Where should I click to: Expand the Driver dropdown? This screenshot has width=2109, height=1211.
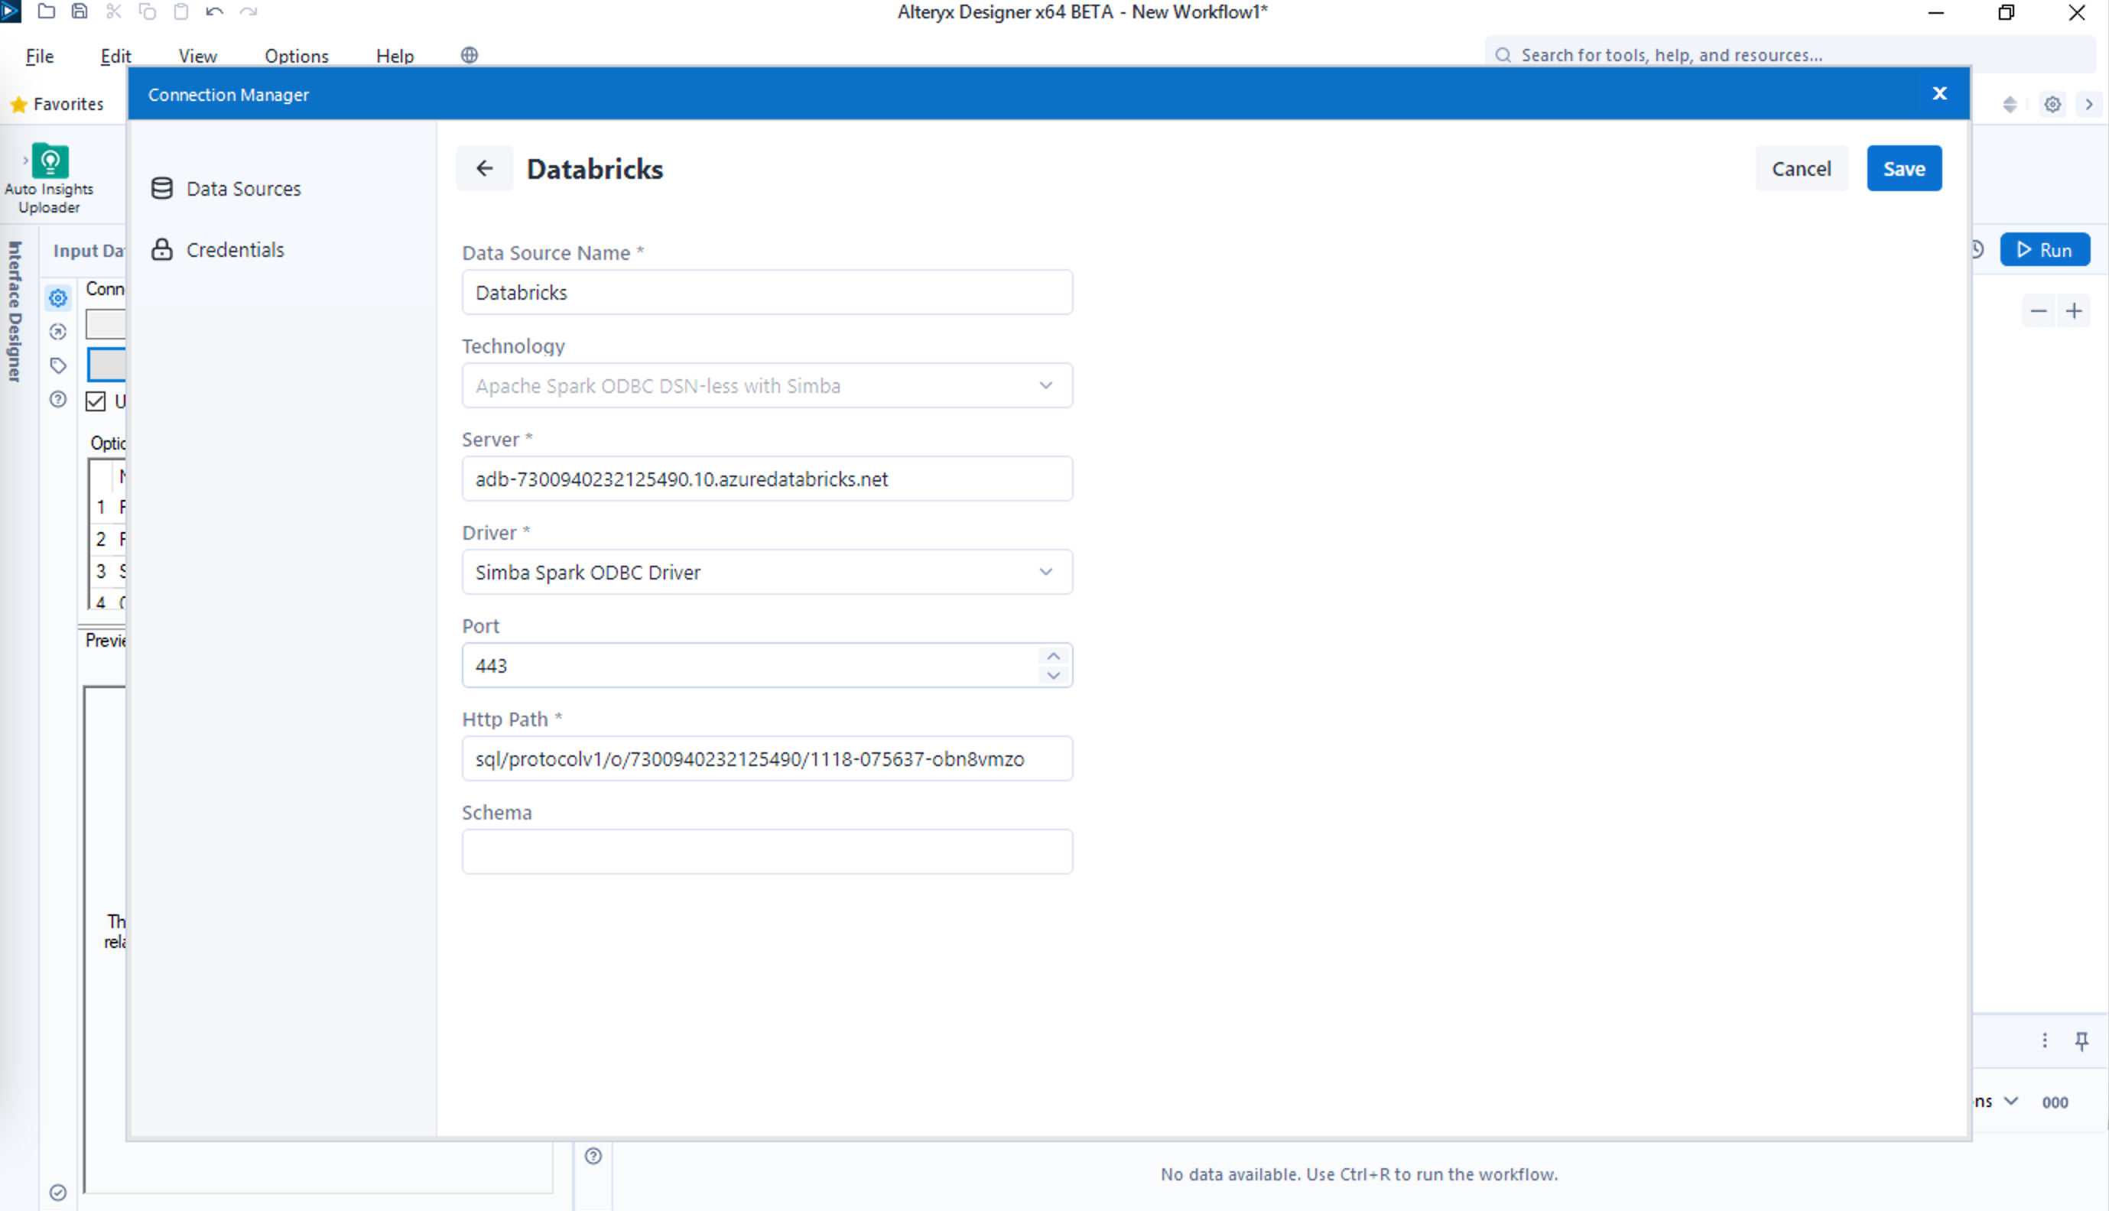1045,572
